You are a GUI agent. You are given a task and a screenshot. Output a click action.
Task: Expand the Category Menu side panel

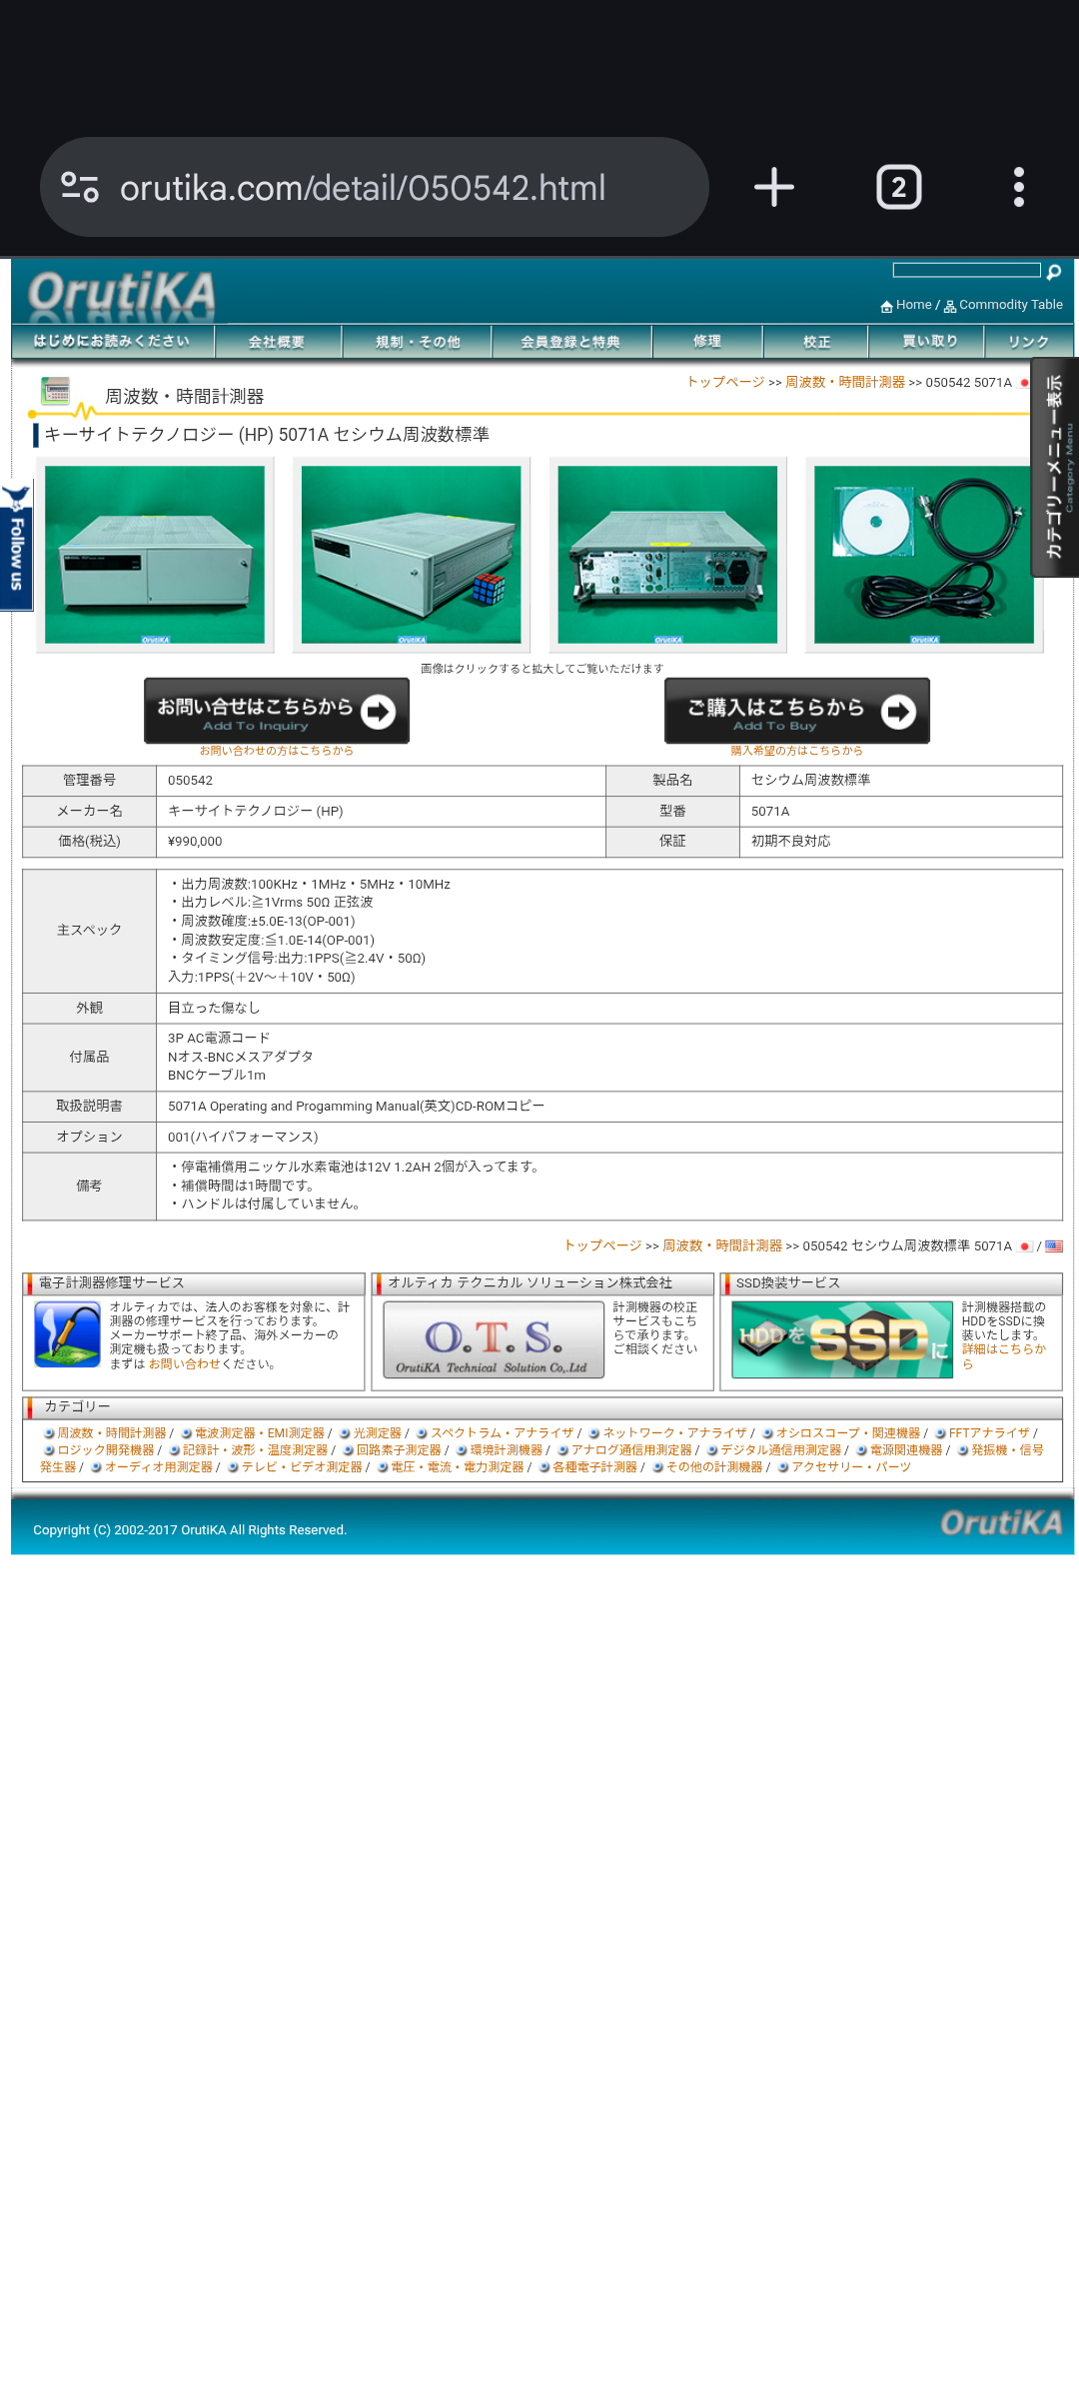(x=1055, y=467)
